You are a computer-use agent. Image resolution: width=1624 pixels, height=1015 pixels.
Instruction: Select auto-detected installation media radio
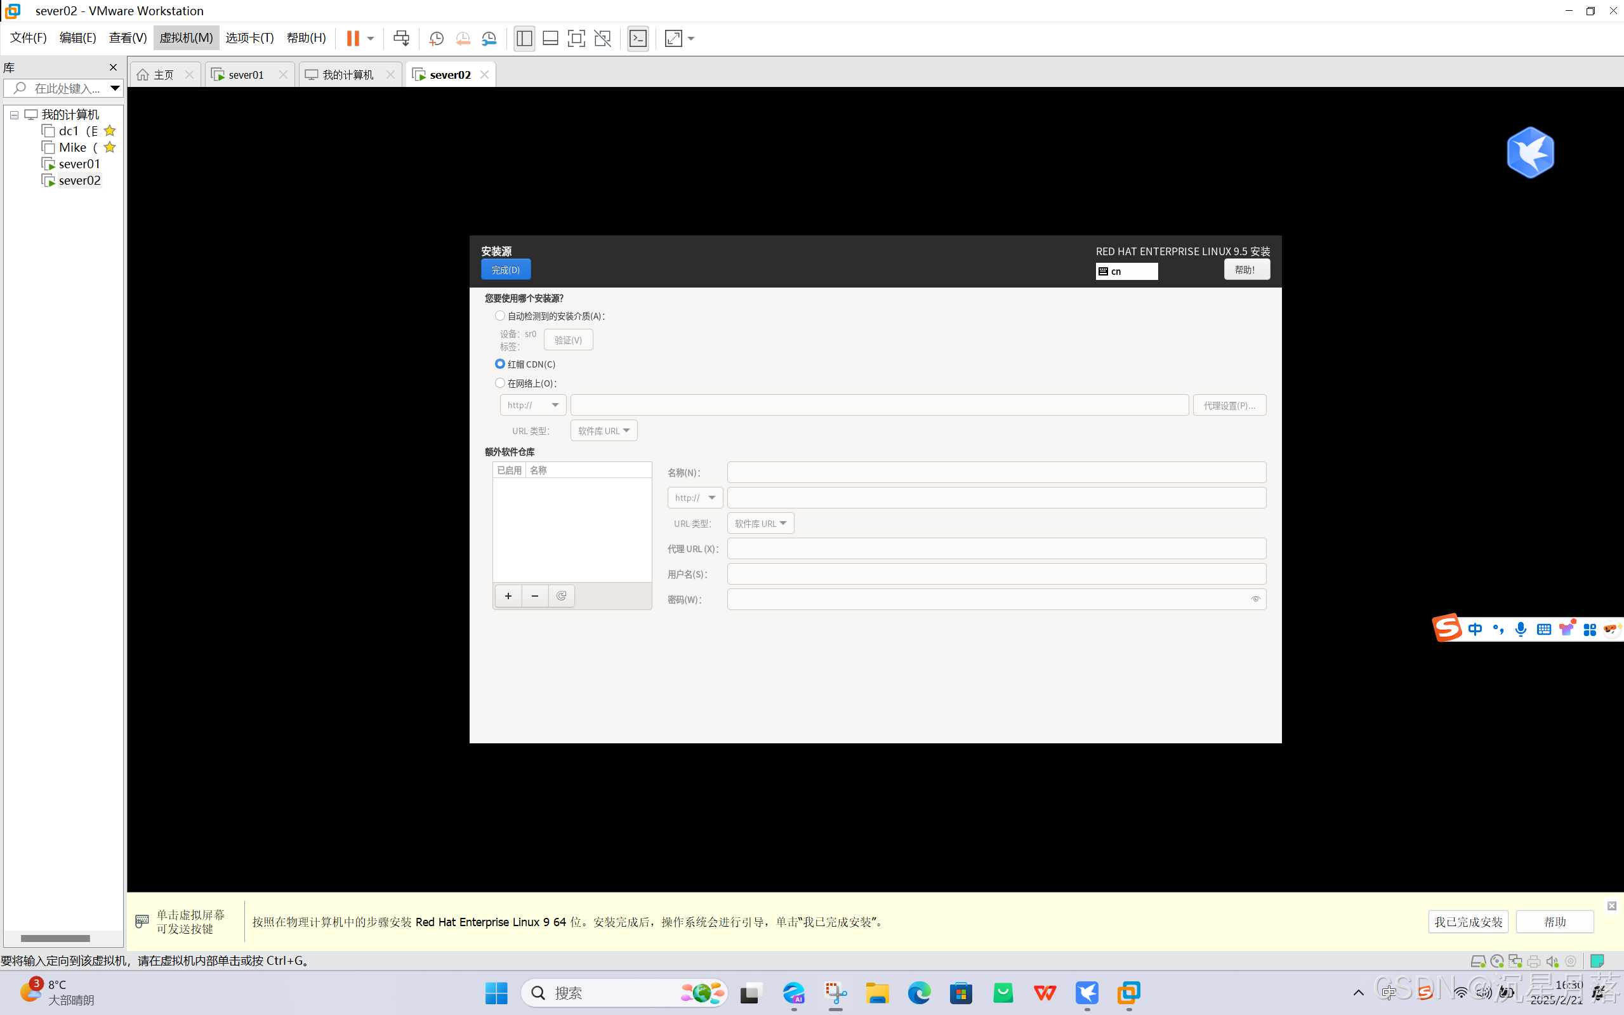point(500,315)
